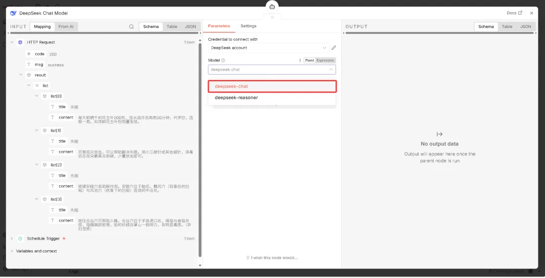Choose deepseek-chat from the model list
The width and height of the screenshot is (545, 278).
(x=272, y=86)
